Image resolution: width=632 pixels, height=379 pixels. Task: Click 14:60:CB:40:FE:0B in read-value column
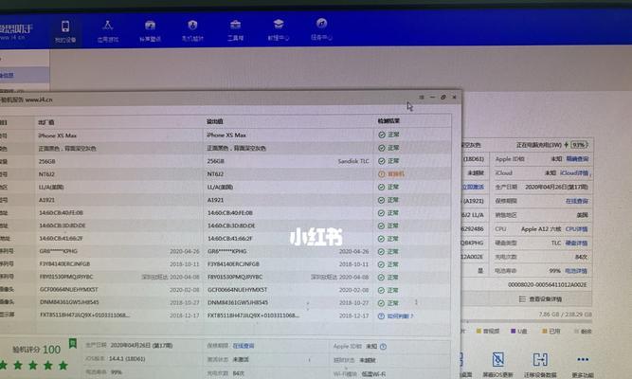point(229,213)
